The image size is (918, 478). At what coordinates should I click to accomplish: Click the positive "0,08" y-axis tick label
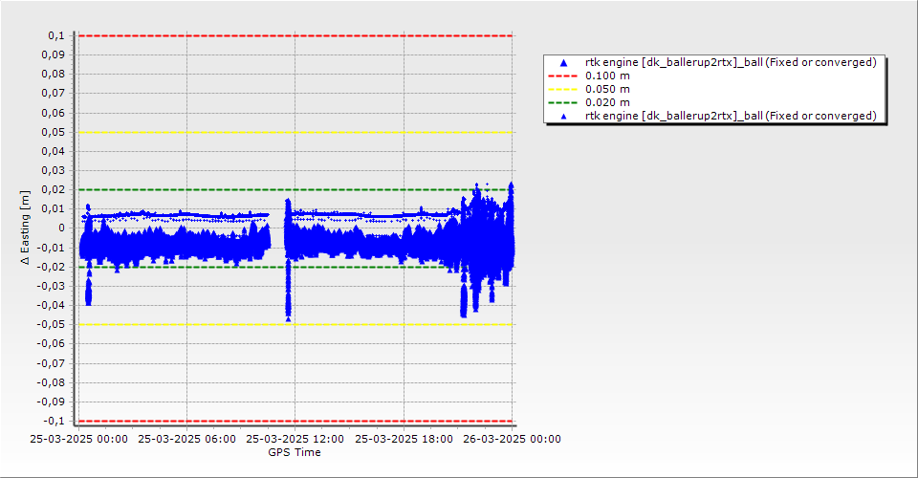click(54, 75)
